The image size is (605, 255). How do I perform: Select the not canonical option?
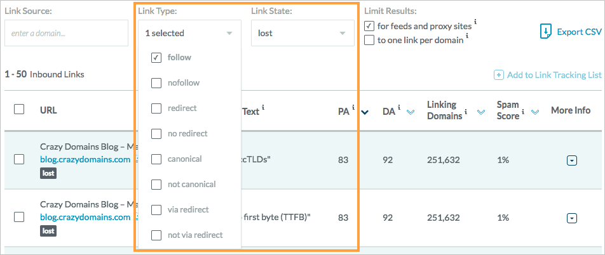click(x=156, y=185)
